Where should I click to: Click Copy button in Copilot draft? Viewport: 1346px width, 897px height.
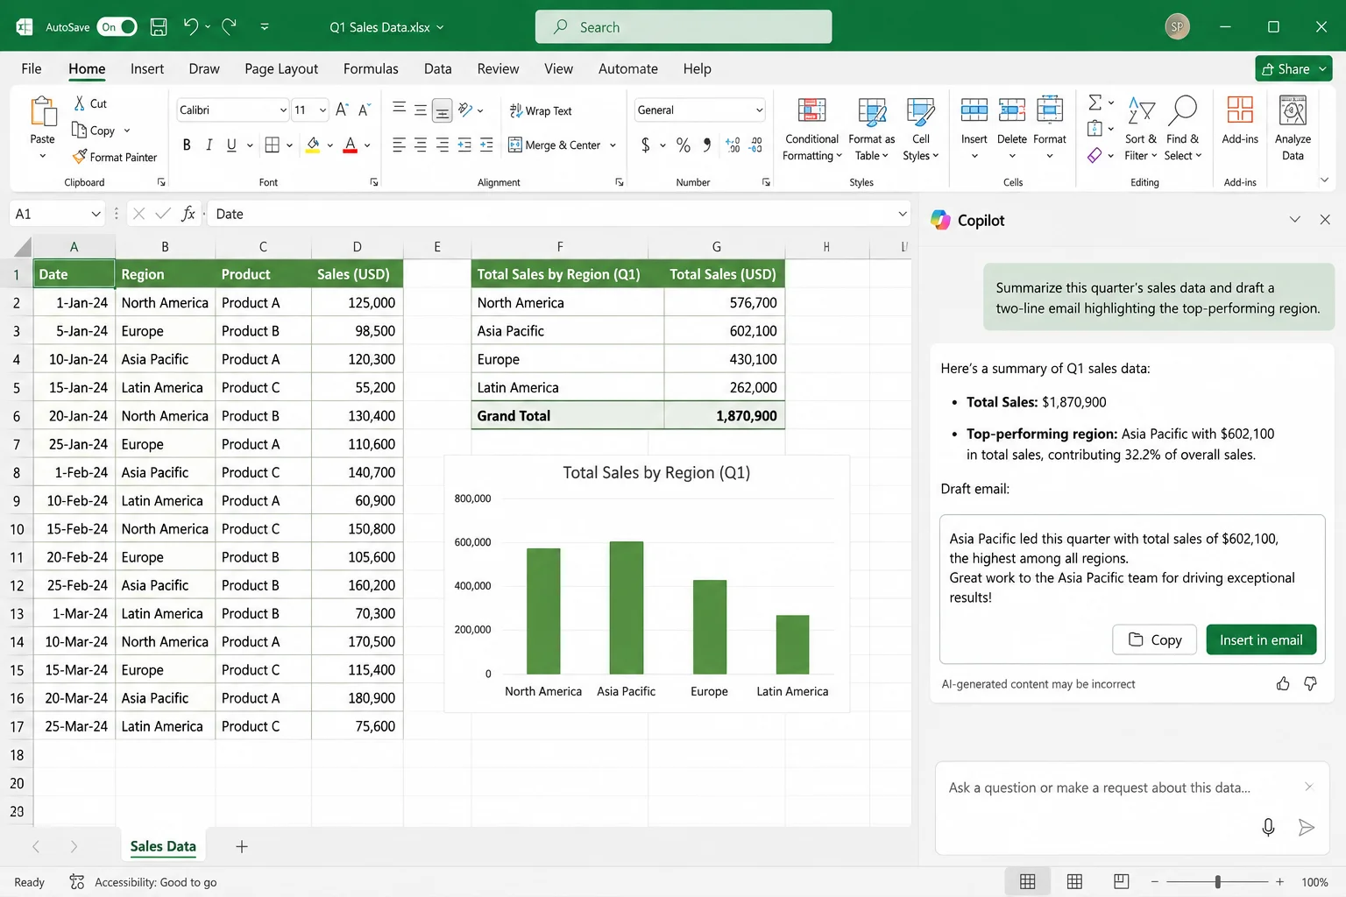(x=1154, y=639)
